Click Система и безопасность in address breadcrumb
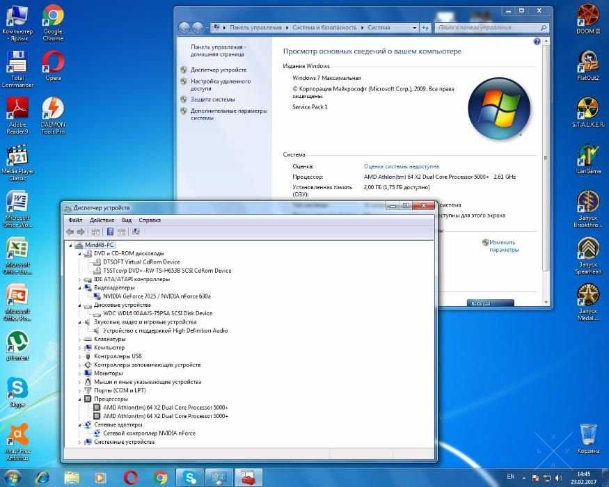The image size is (609, 487). (x=324, y=28)
